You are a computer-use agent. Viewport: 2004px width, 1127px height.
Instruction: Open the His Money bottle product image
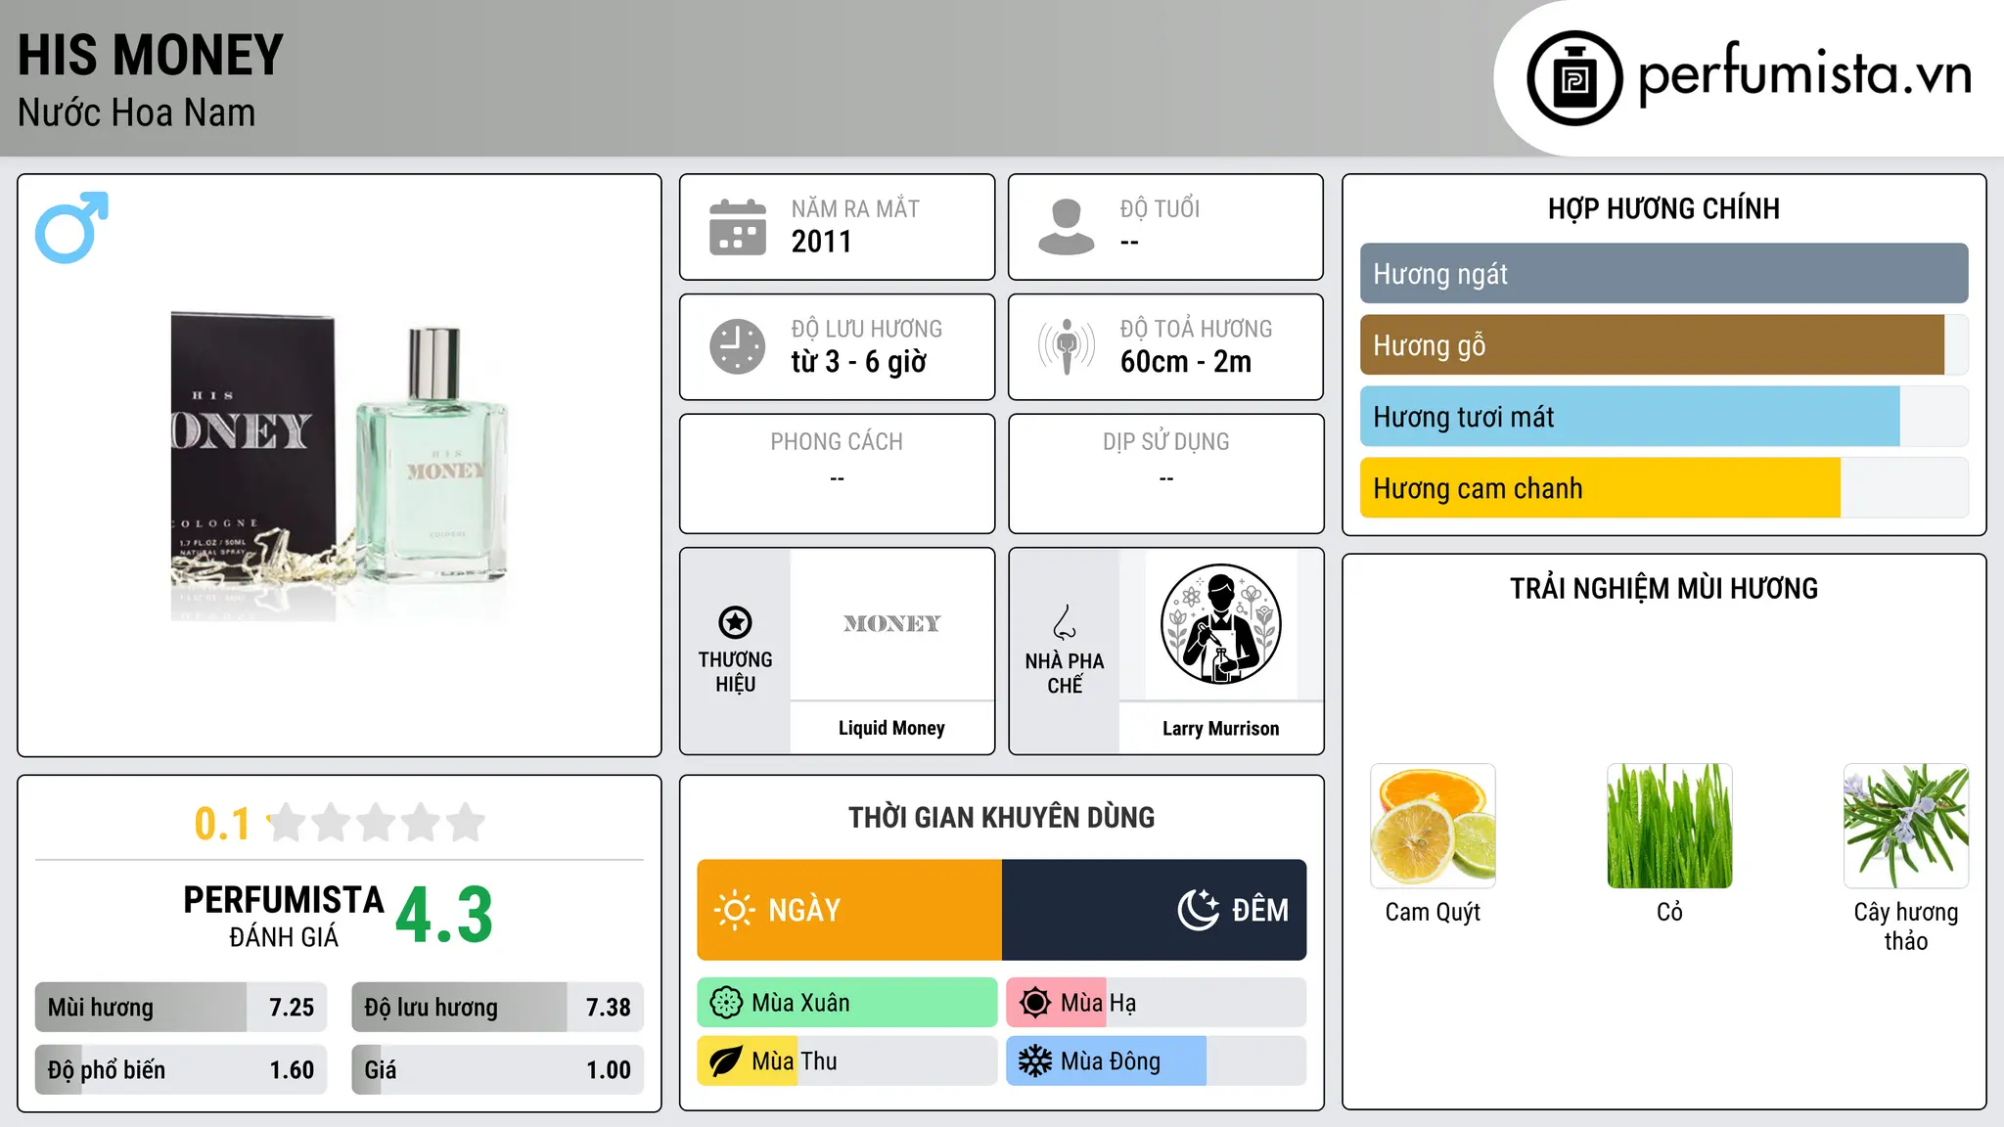(340, 467)
